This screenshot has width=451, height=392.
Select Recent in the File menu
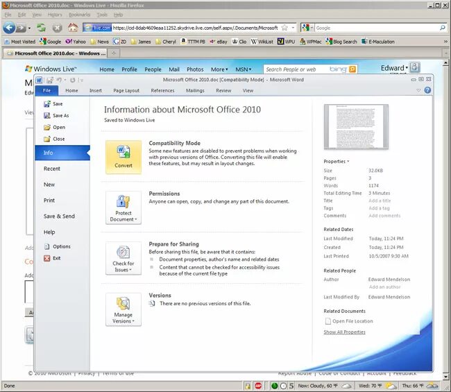[x=52, y=169]
